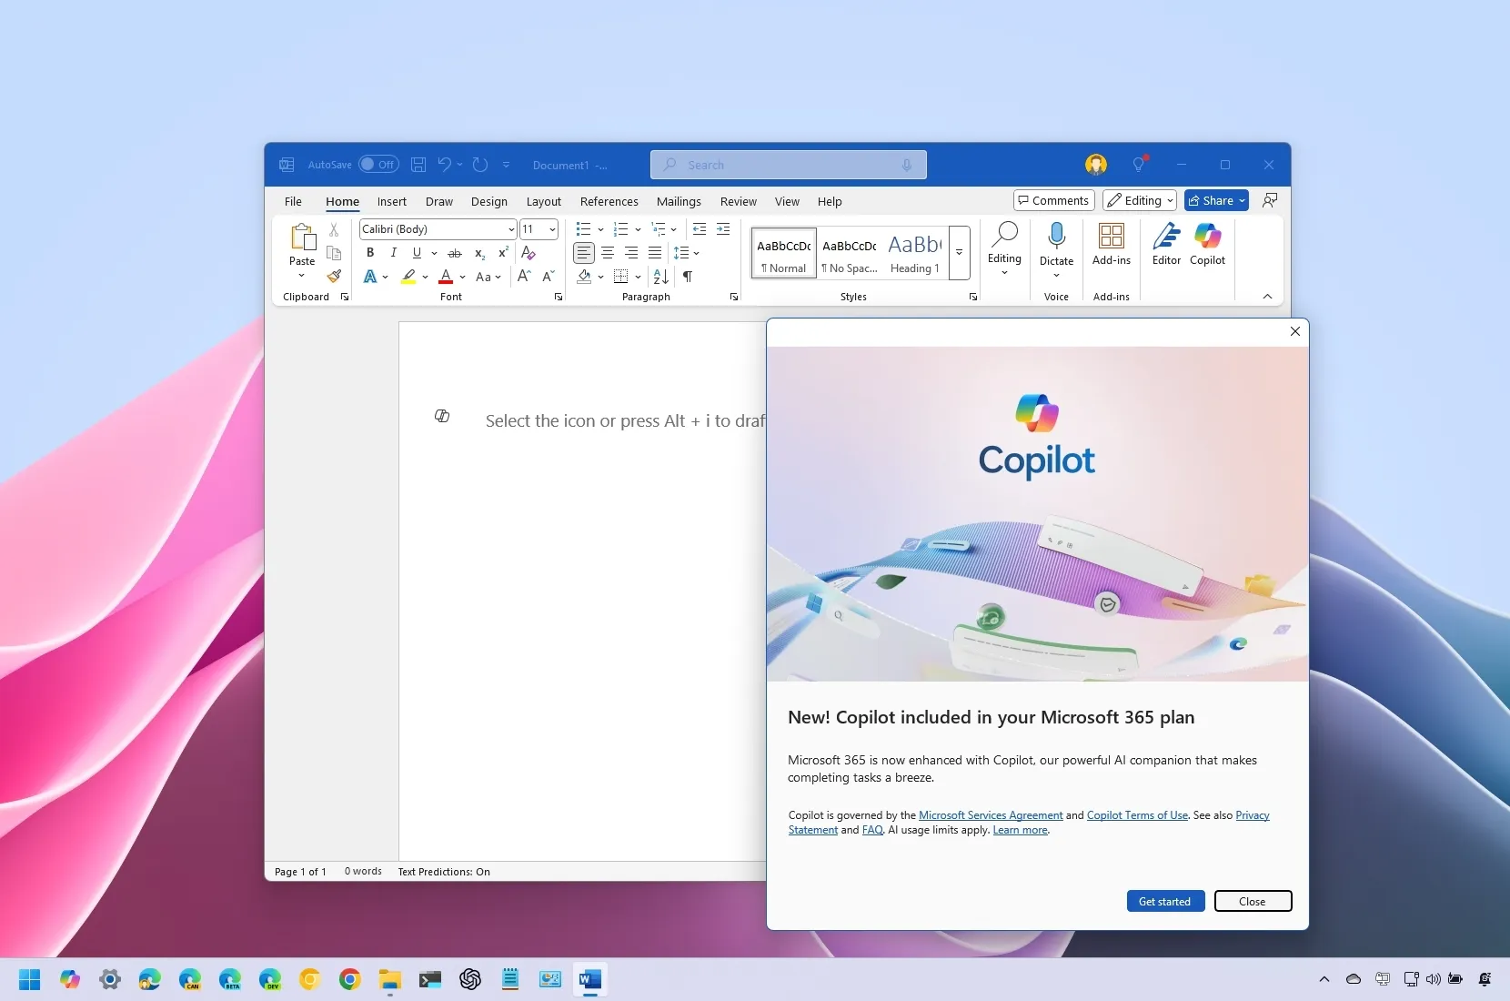The width and height of the screenshot is (1510, 1001).
Task: Select the Format Painter brush
Action: [334, 277]
